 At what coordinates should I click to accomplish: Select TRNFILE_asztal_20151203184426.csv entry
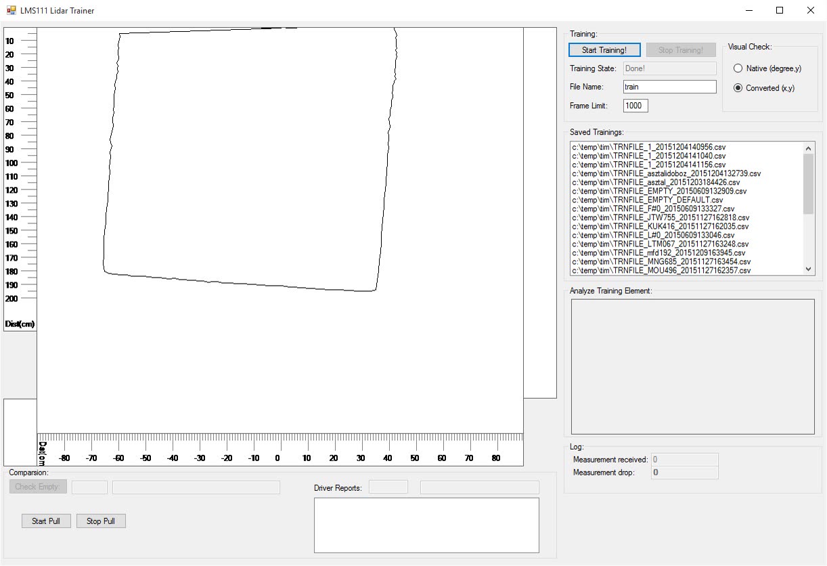tap(656, 182)
